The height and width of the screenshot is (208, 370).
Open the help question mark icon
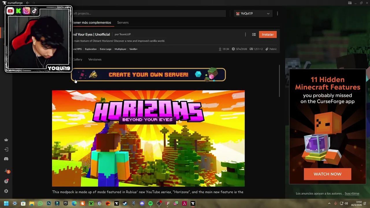pyautogui.click(x=6, y=181)
